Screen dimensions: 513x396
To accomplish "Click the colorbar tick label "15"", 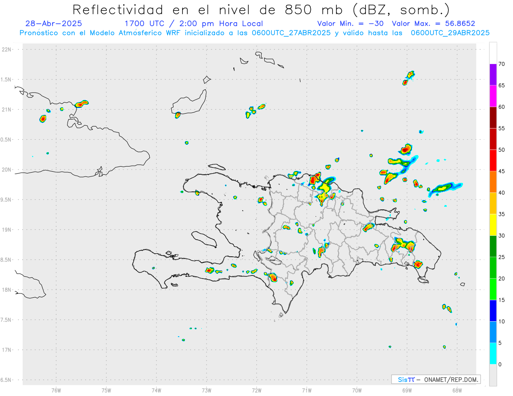I will pyautogui.click(x=501, y=300).
